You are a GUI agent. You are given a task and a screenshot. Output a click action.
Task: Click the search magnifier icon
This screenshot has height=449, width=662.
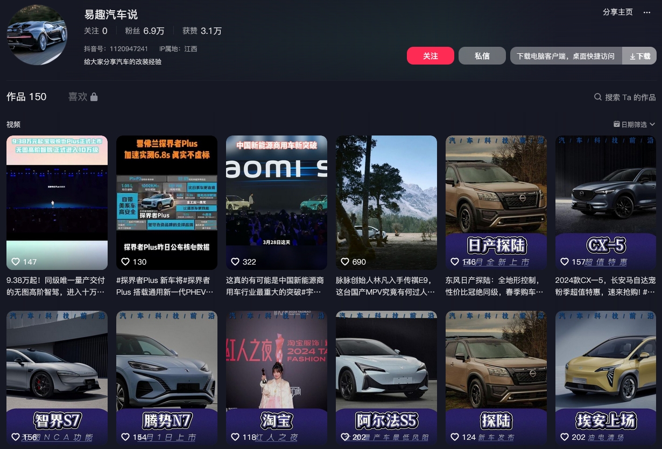coord(597,97)
